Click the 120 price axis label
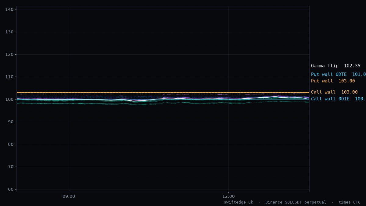 9,54
